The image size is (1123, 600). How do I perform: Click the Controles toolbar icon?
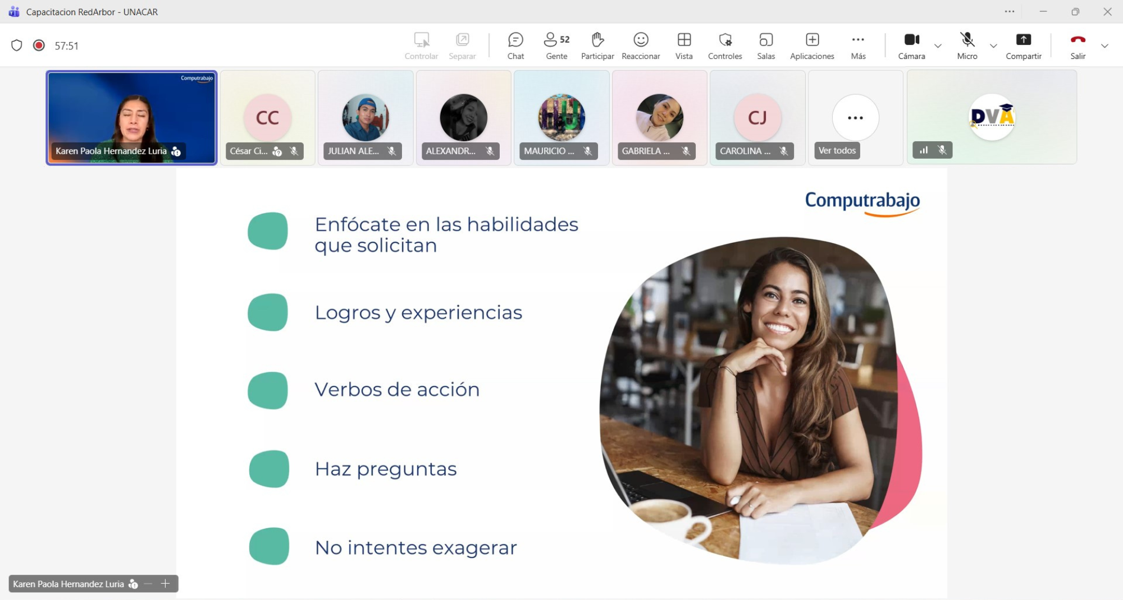(x=724, y=45)
